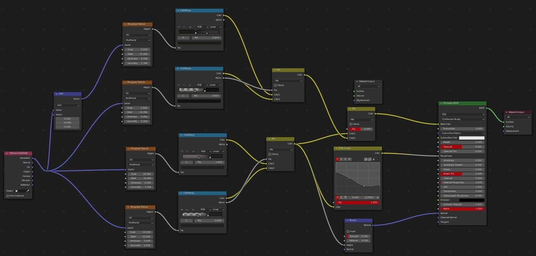Open curve tools chevron menu in RGB Curves
Screen dimensions: 536x256
(378, 159)
